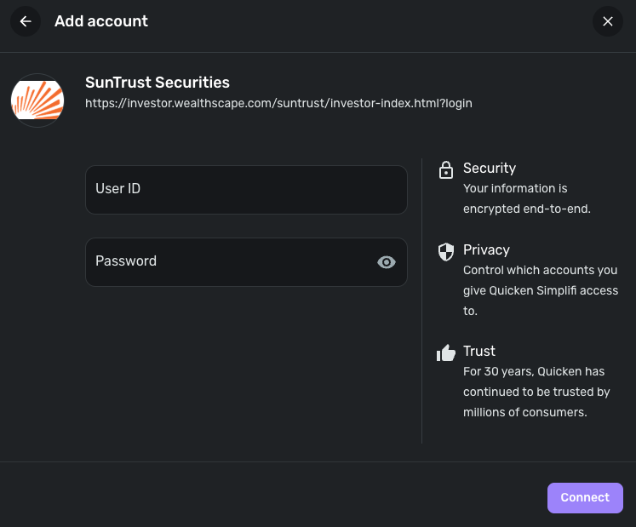Click the Trust thumbs-up icon

(445, 352)
